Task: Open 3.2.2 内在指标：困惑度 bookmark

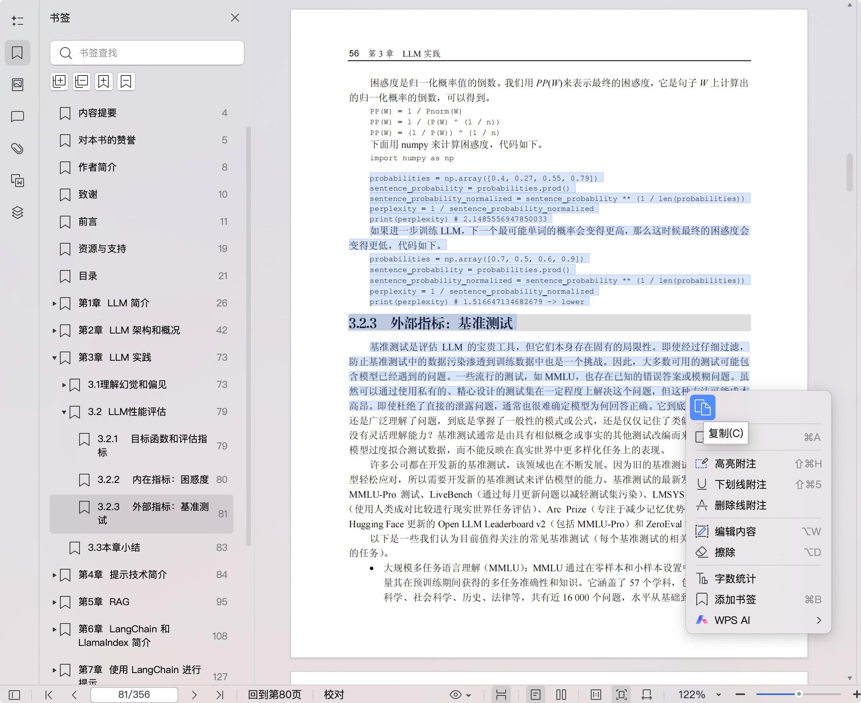Action: [x=142, y=479]
